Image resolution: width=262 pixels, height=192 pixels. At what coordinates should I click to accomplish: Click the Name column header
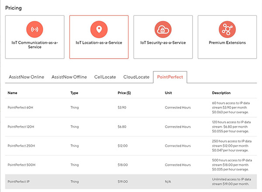coord(12,93)
